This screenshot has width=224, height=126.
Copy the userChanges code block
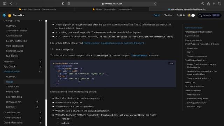pyautogui.click(x=171, y=63)
